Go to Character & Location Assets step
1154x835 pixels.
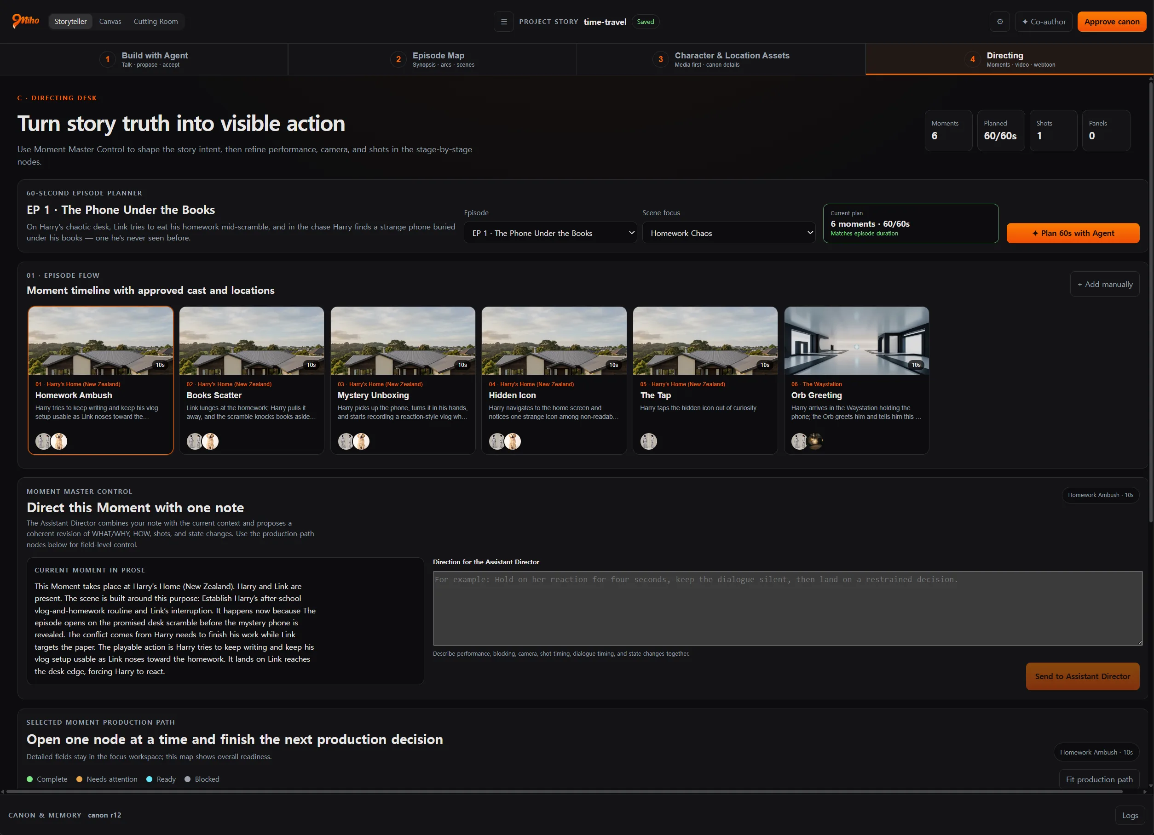[721, 59]
